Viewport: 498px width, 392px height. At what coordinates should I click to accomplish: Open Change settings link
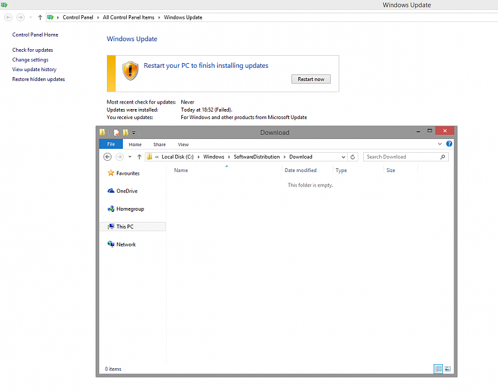pyautogui.click(x=30, y=60)
